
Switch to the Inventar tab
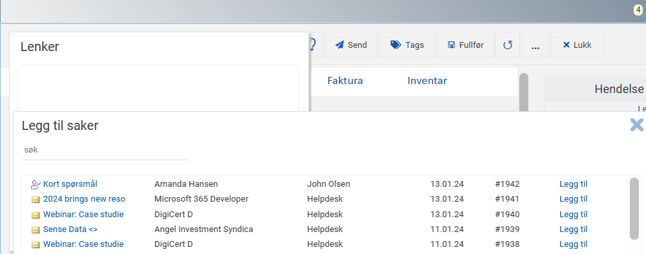point(427,81)
